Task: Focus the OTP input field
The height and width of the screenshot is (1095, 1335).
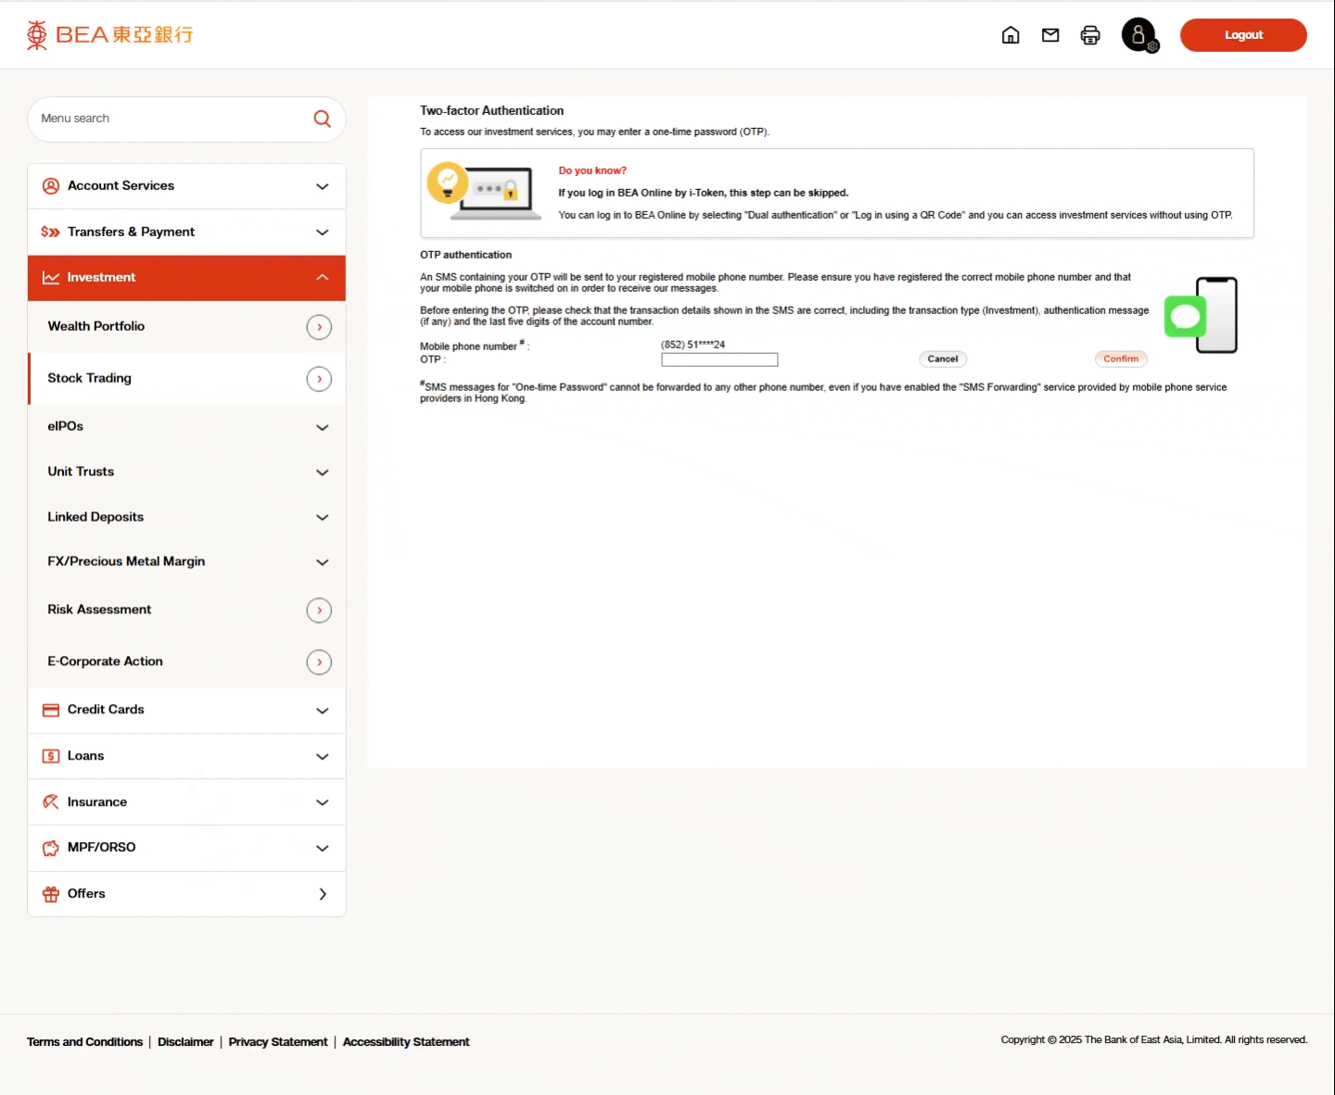Action: (719, 359)
